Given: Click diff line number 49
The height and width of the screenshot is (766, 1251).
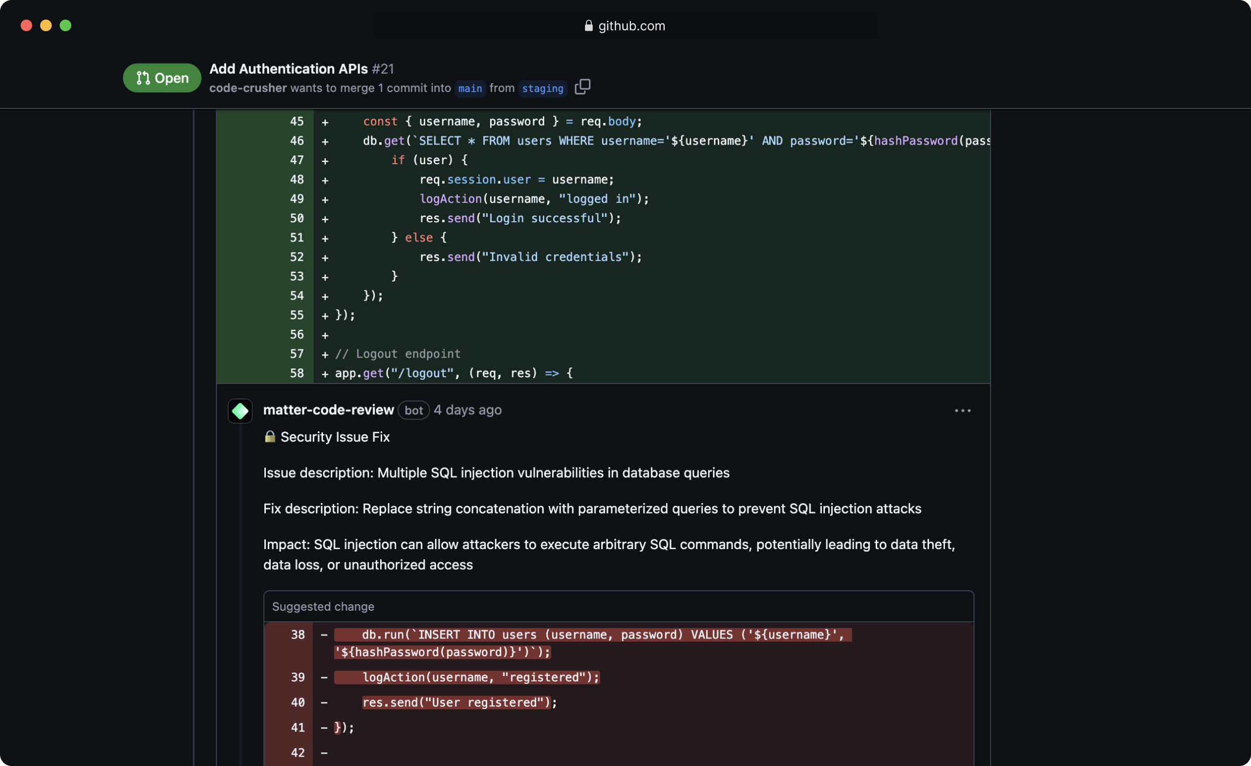Looking at the screenshot, I should [x=297, y=198].
